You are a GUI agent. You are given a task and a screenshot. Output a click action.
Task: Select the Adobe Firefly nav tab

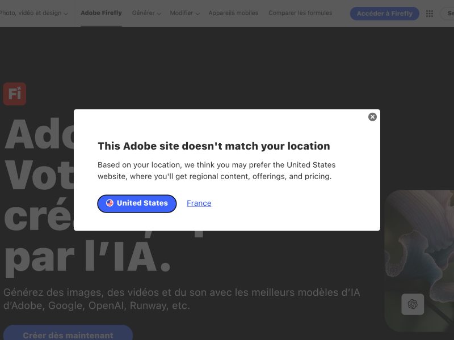point(101,13)
